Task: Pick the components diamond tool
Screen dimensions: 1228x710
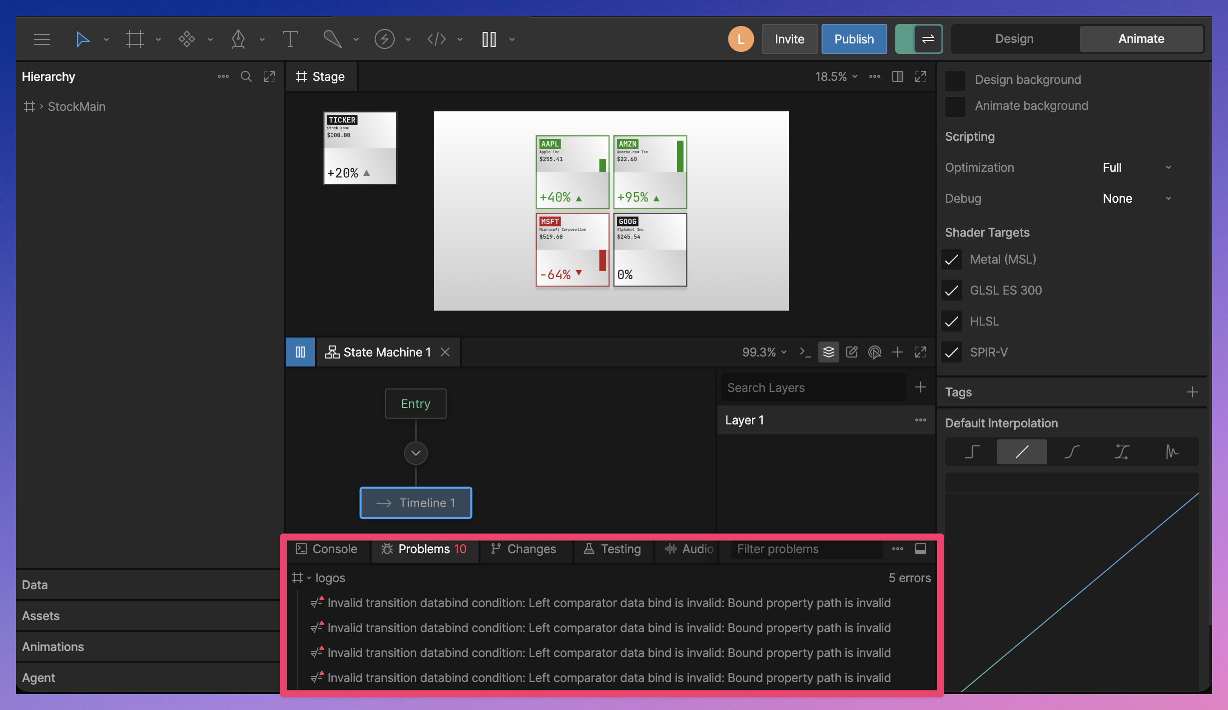Action: [x=186, y=39]
